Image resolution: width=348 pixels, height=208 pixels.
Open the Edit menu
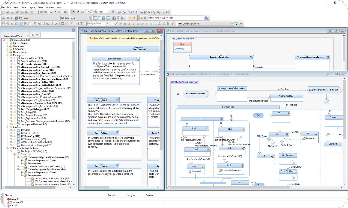coord(9,7)
